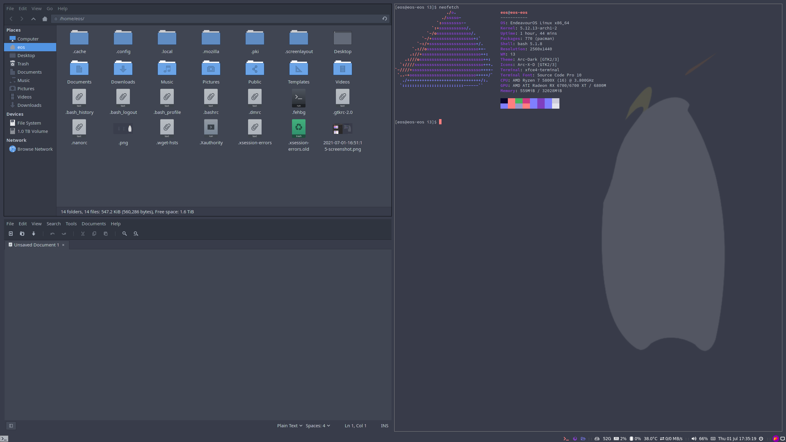The width and height of the screenshot is (786, 442).
Task: Click Ln 1, Col 1 position indicator
Action: coord(356,426)
